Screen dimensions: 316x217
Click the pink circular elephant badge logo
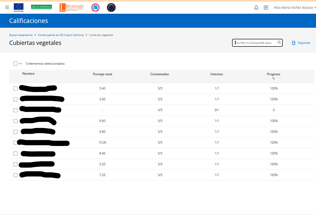[x=95, y=7]
